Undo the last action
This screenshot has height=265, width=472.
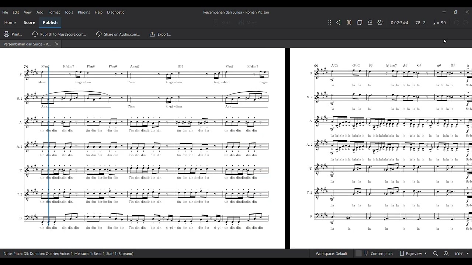pos(457,22)
